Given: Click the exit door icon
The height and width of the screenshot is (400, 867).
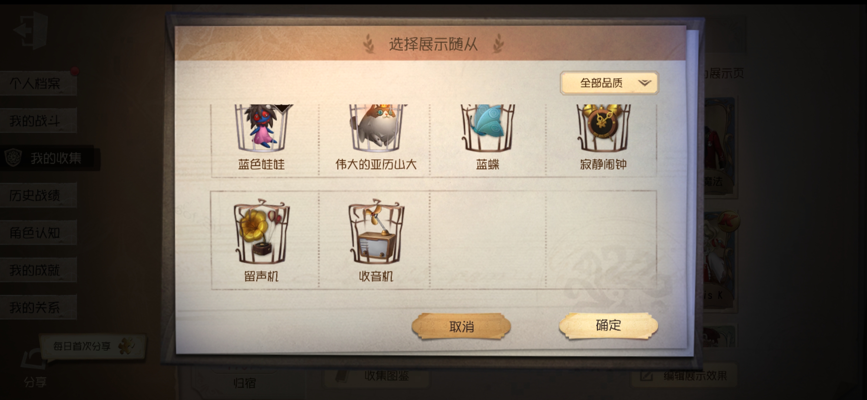Looking at the screenshot, I should coord(31,30).
